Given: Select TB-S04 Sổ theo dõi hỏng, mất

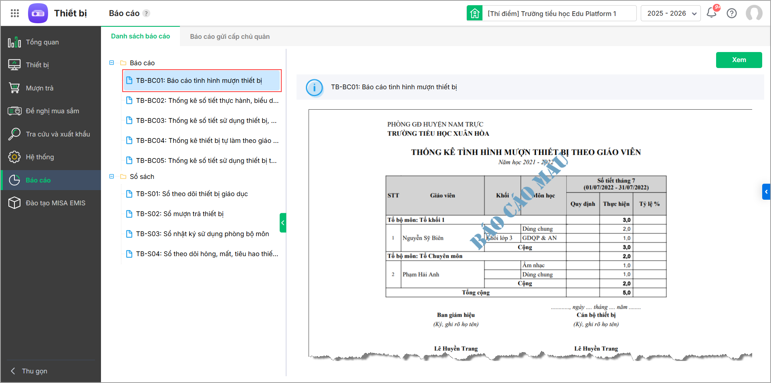Looking at the screenshot, I should [202, 254].
